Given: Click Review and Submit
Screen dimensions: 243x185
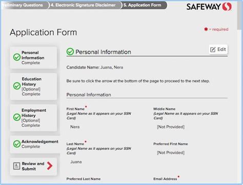Looking at the screenshot, I should click(x=33, y=166).
